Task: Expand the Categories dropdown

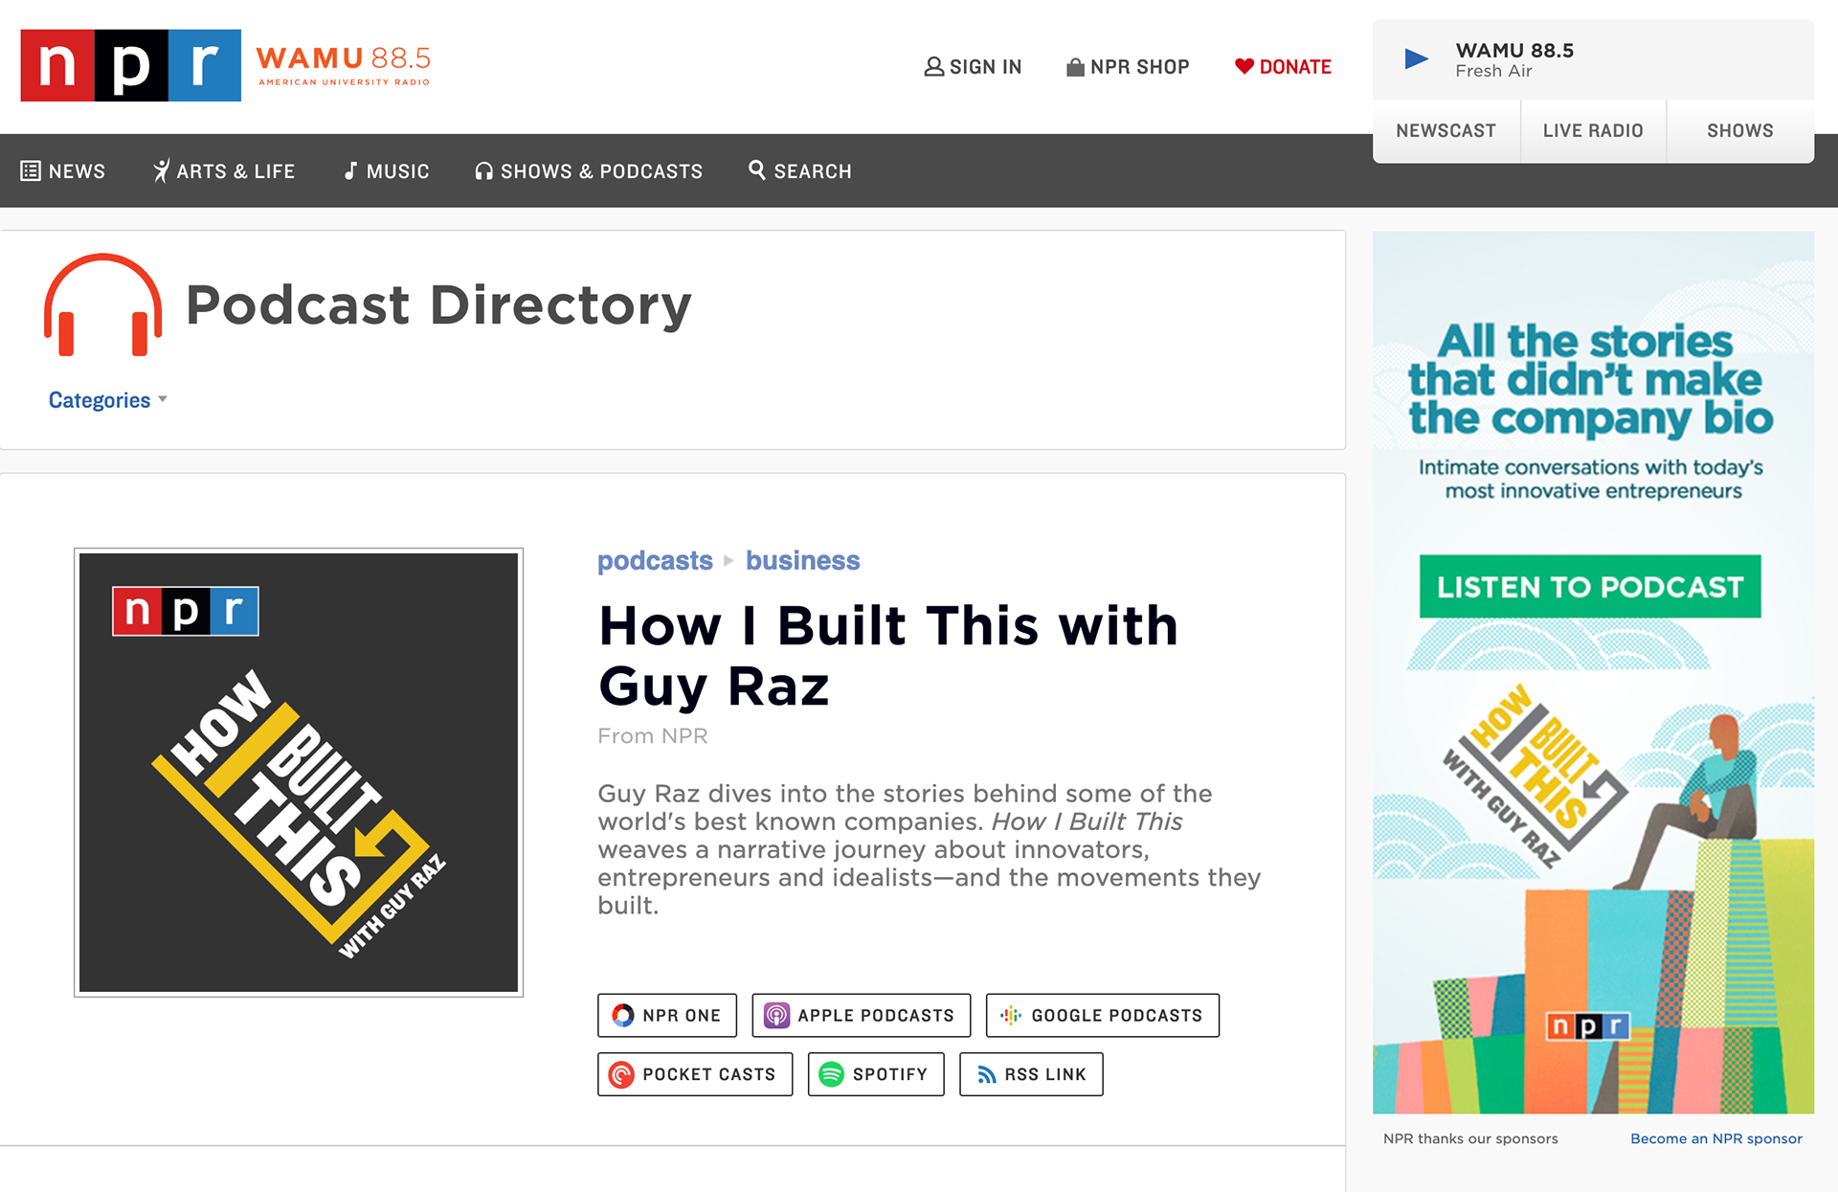Action: point(108,400)
